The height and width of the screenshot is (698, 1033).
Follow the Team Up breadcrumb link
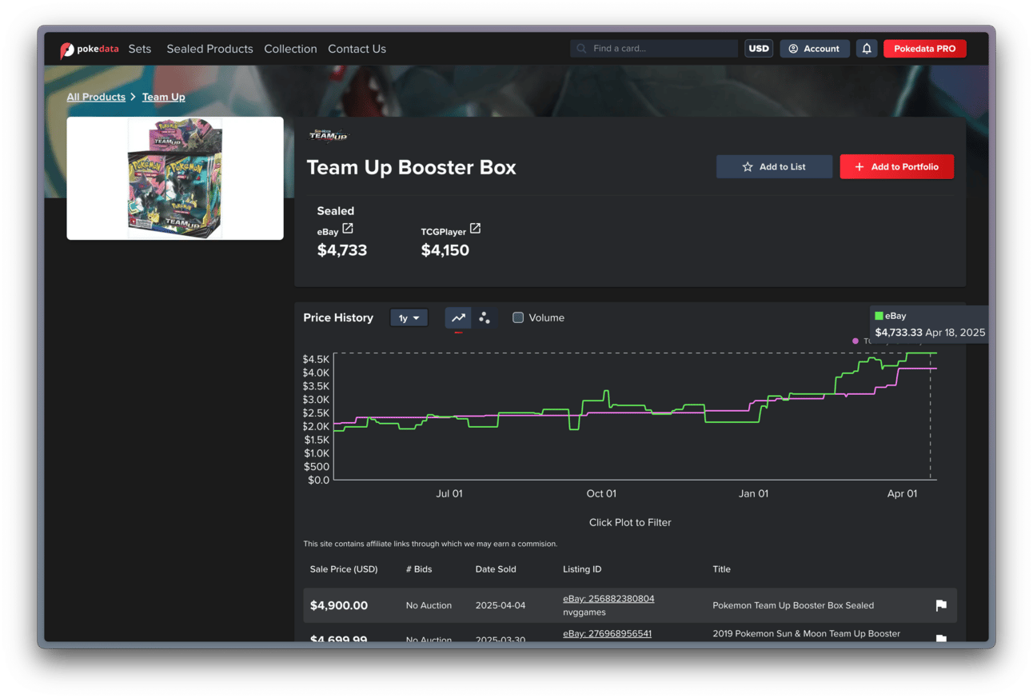(164, 97)
